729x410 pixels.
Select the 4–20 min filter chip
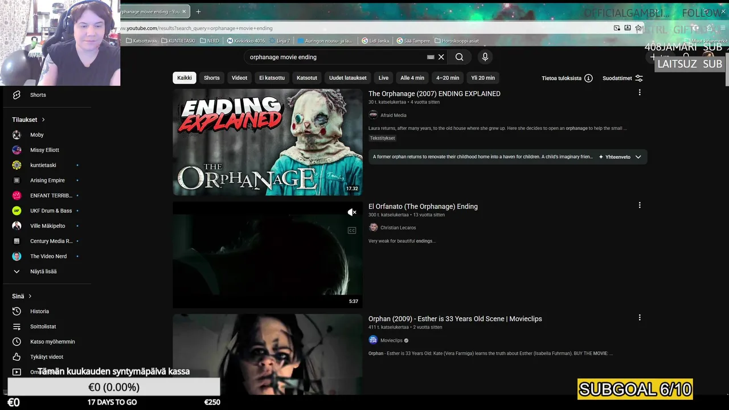click(448, 78)
